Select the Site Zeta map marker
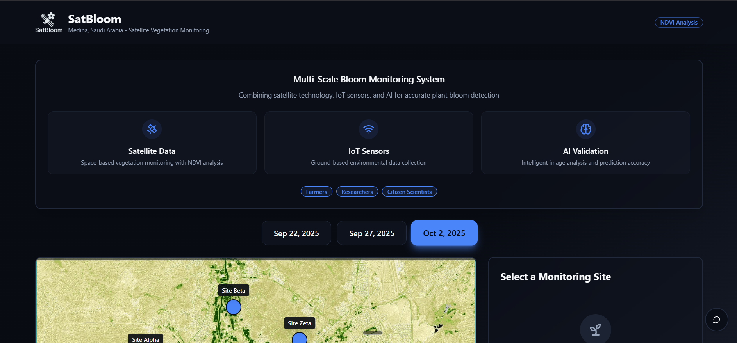The width and height of the screenshot is (737, 343). tap(300, 339)
